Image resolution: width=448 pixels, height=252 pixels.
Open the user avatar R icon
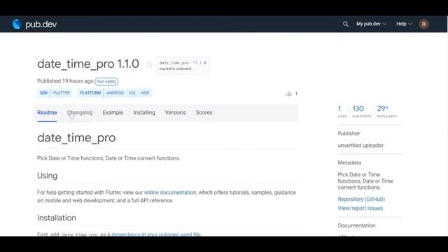point(423,24)
